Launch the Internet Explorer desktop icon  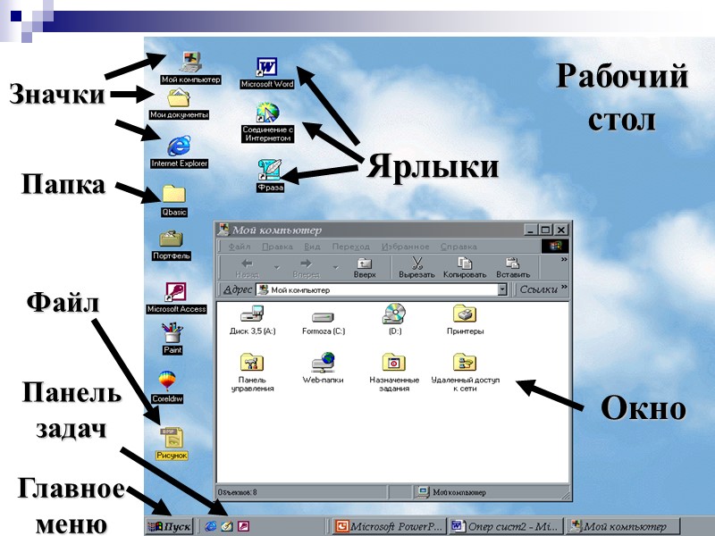tap(180, 151)
